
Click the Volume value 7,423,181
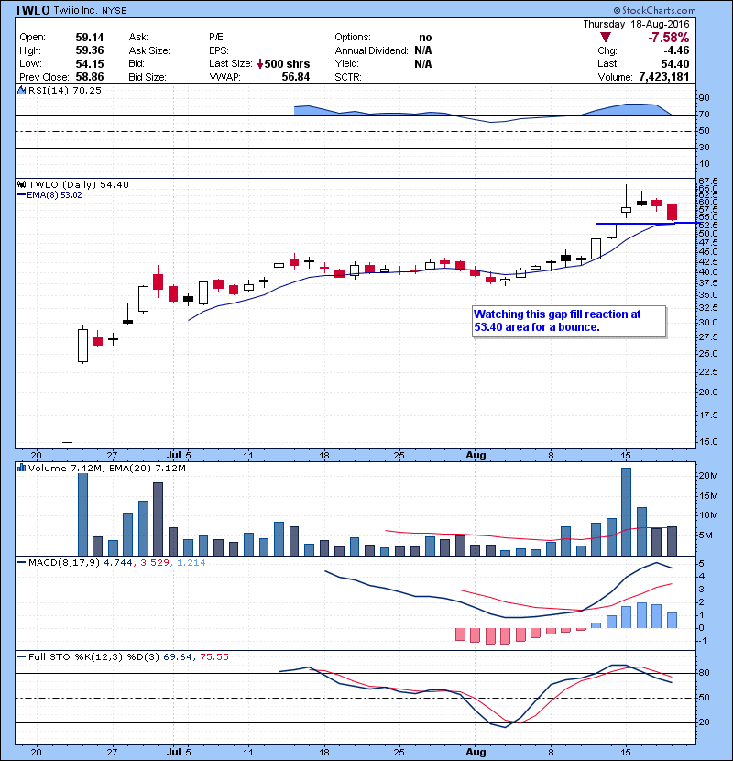pos(664,77)
